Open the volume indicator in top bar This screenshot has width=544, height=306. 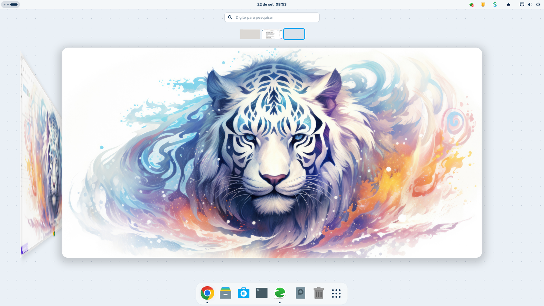tap(530, 4)
